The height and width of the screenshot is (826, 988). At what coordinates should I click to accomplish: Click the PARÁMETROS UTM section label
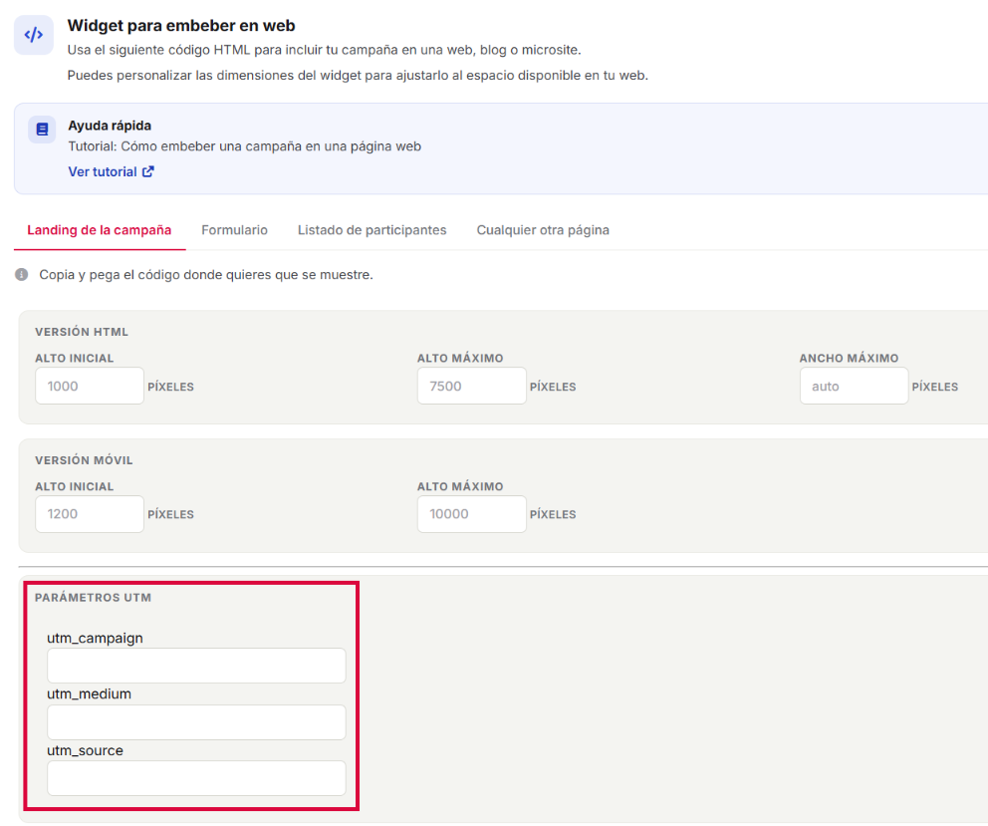point(93,598)
